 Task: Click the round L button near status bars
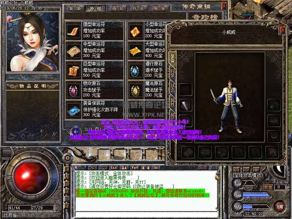[238, 183]
